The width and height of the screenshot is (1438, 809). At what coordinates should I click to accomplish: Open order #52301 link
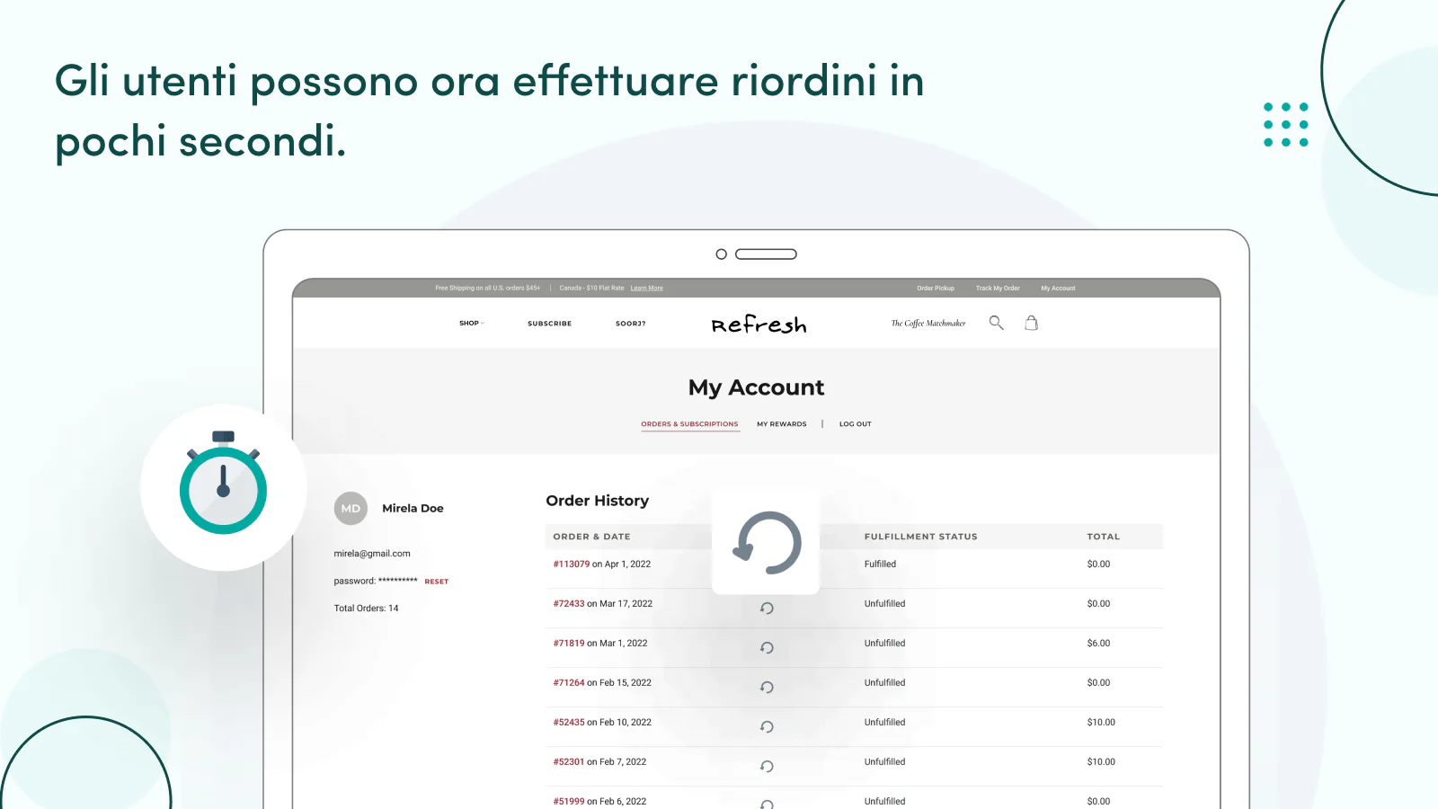(x=569, y=762)
